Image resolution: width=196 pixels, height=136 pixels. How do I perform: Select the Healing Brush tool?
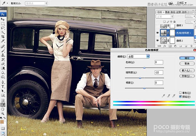tap(3, 46)
